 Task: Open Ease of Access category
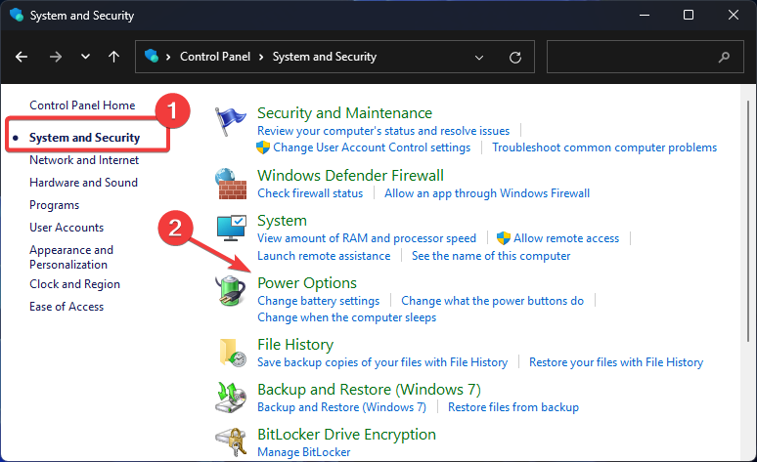[x=67, y=307]
